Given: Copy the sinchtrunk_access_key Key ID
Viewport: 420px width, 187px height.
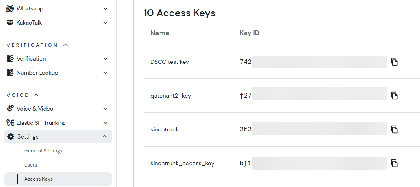Looking at the screenshot, I should coord(394,163).
